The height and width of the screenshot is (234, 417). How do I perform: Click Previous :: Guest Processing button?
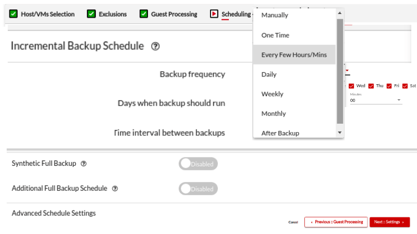(x=336, y=222)
